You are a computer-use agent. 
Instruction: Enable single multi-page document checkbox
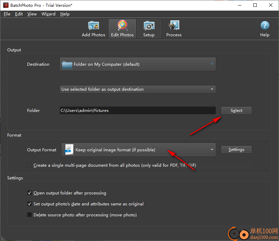tap(29, 165)
